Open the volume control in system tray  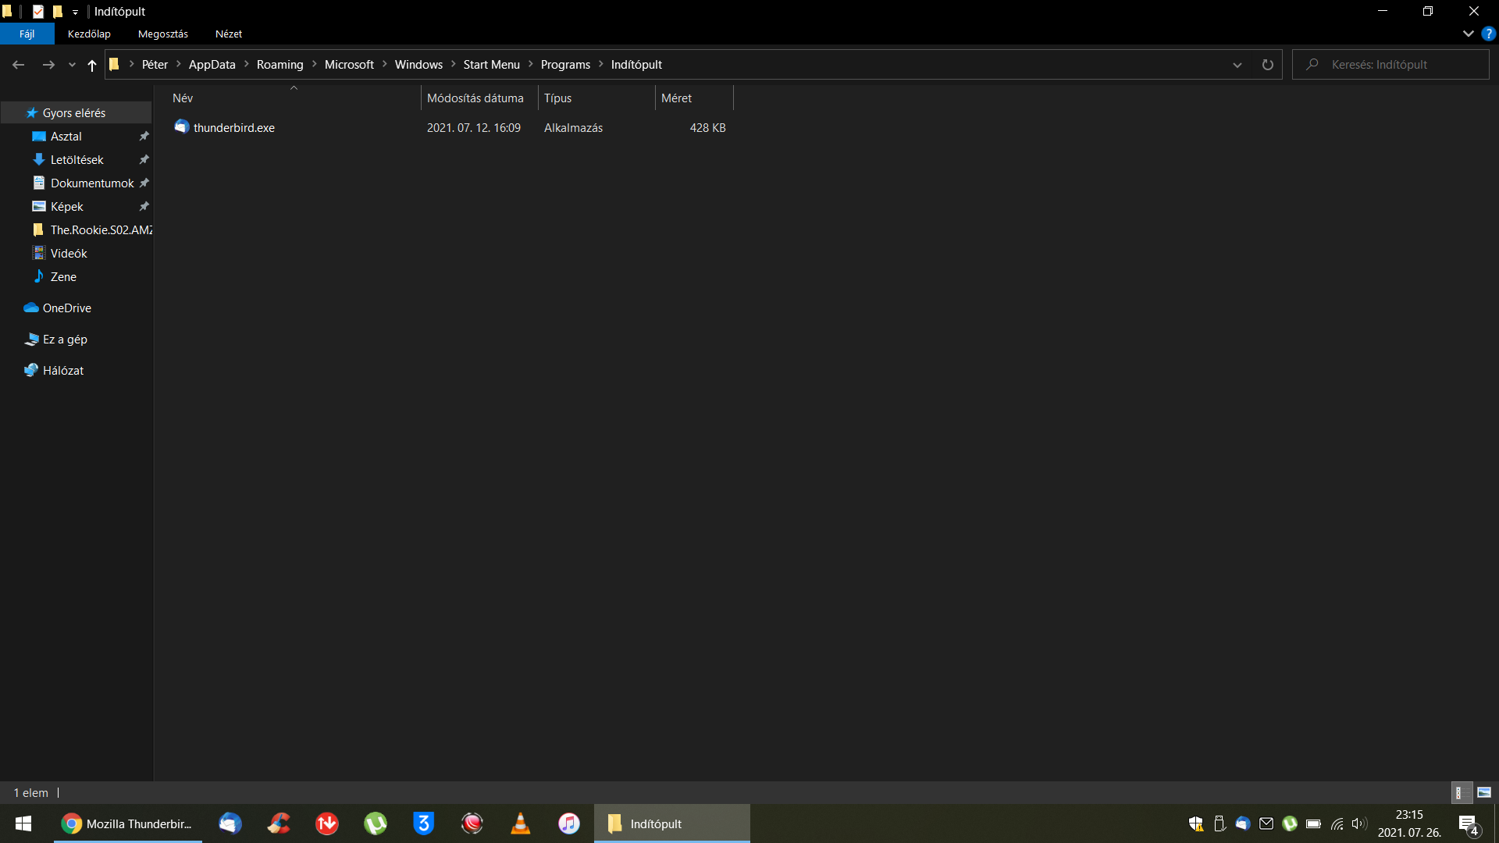point(1360,823)
